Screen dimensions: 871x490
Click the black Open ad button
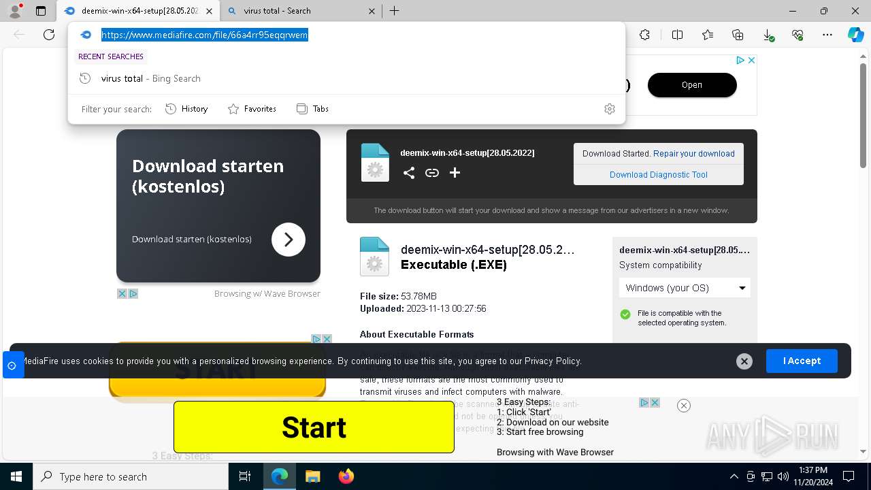[x=692, y=85]
